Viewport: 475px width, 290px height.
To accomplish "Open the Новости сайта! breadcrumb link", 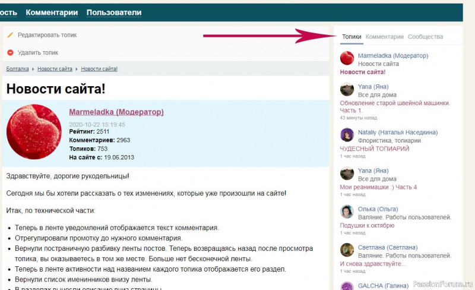I will pyautogui.click(x=99, y=69).
